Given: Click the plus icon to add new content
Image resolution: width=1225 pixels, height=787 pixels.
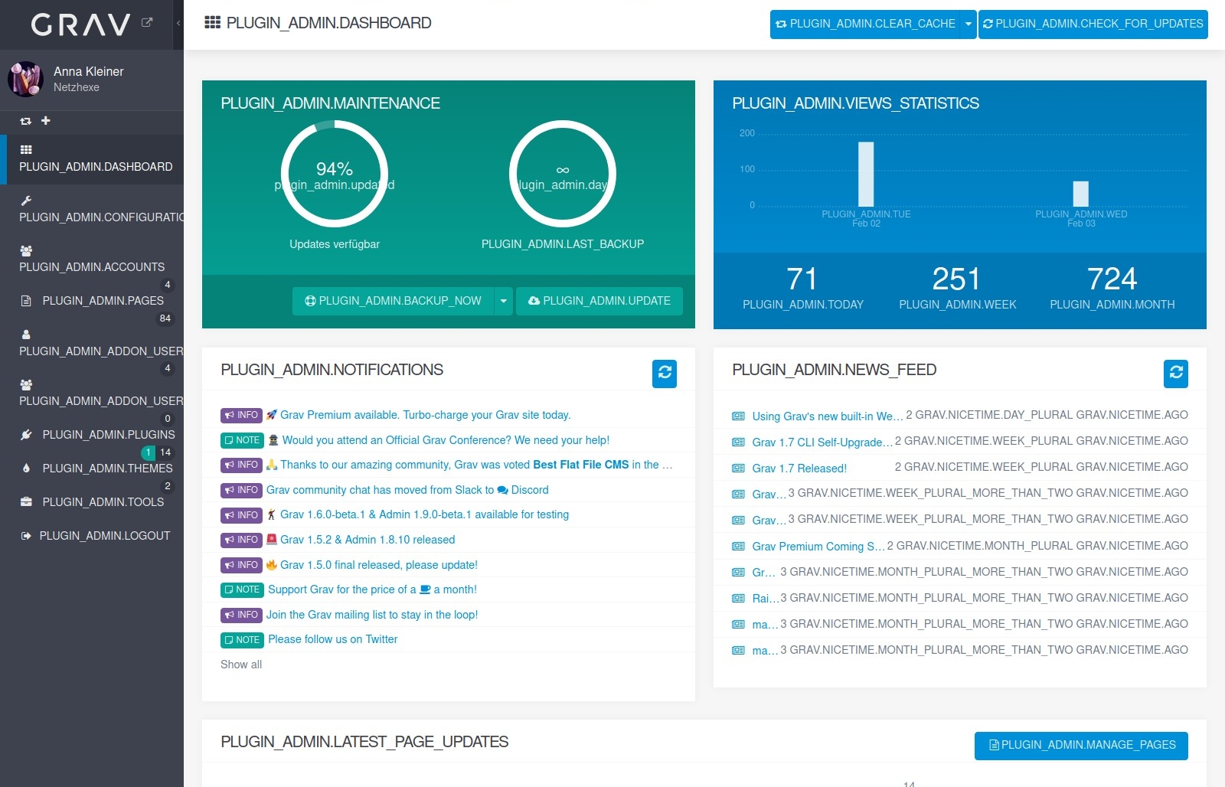Looking at the screenshot, I should click(45, 121).
